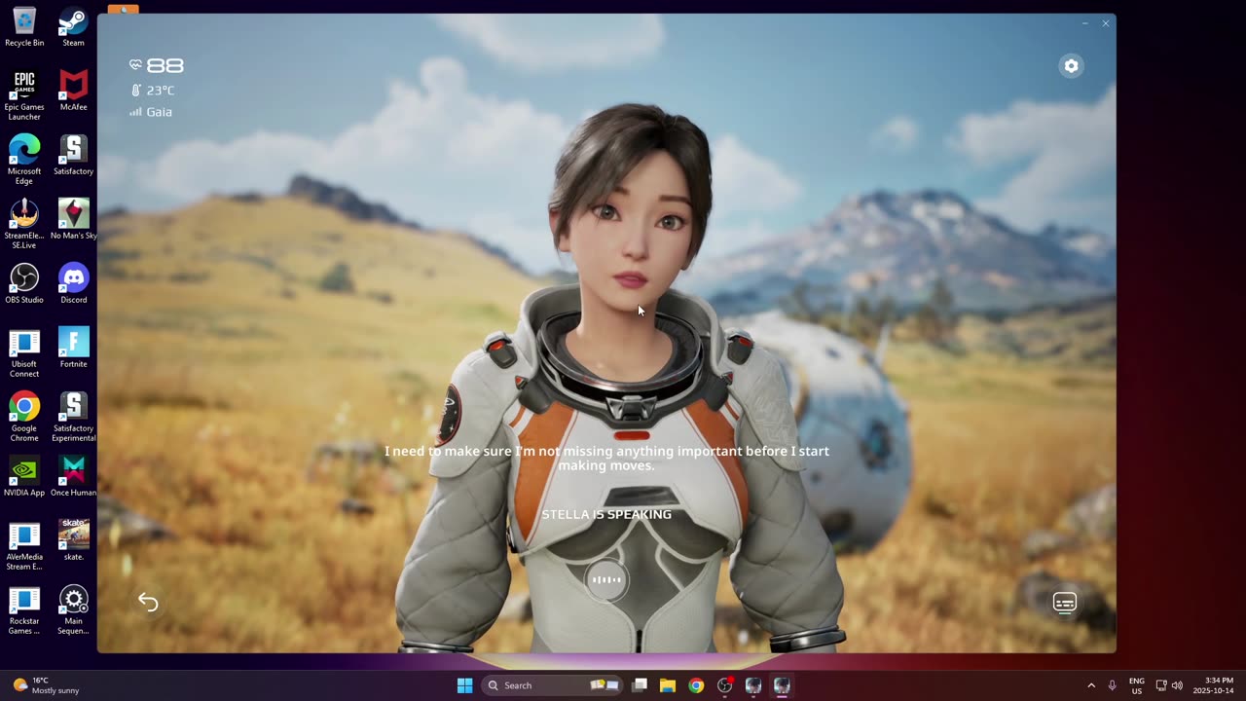Expand the hidden system tray icons
The image size is (1246, 701).
pyautogui.click(x=1091, y=685)
